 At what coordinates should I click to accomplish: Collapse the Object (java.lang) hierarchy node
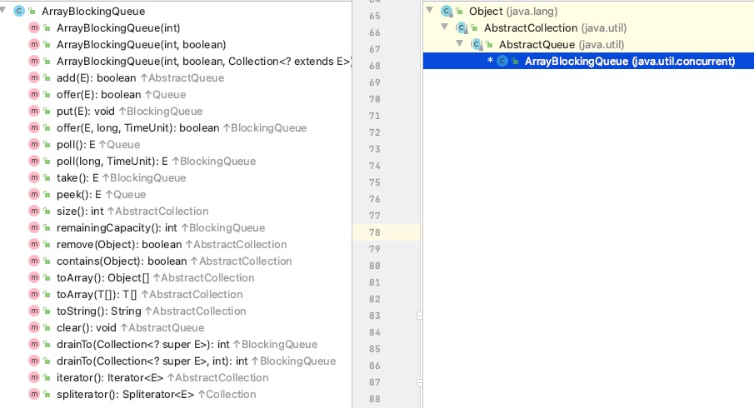[x=430, y=12]
